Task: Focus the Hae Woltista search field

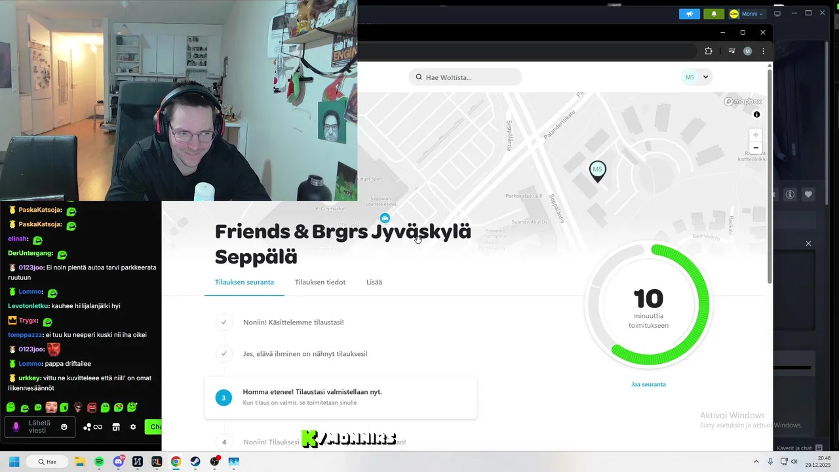Action: [x=465, y=77]
